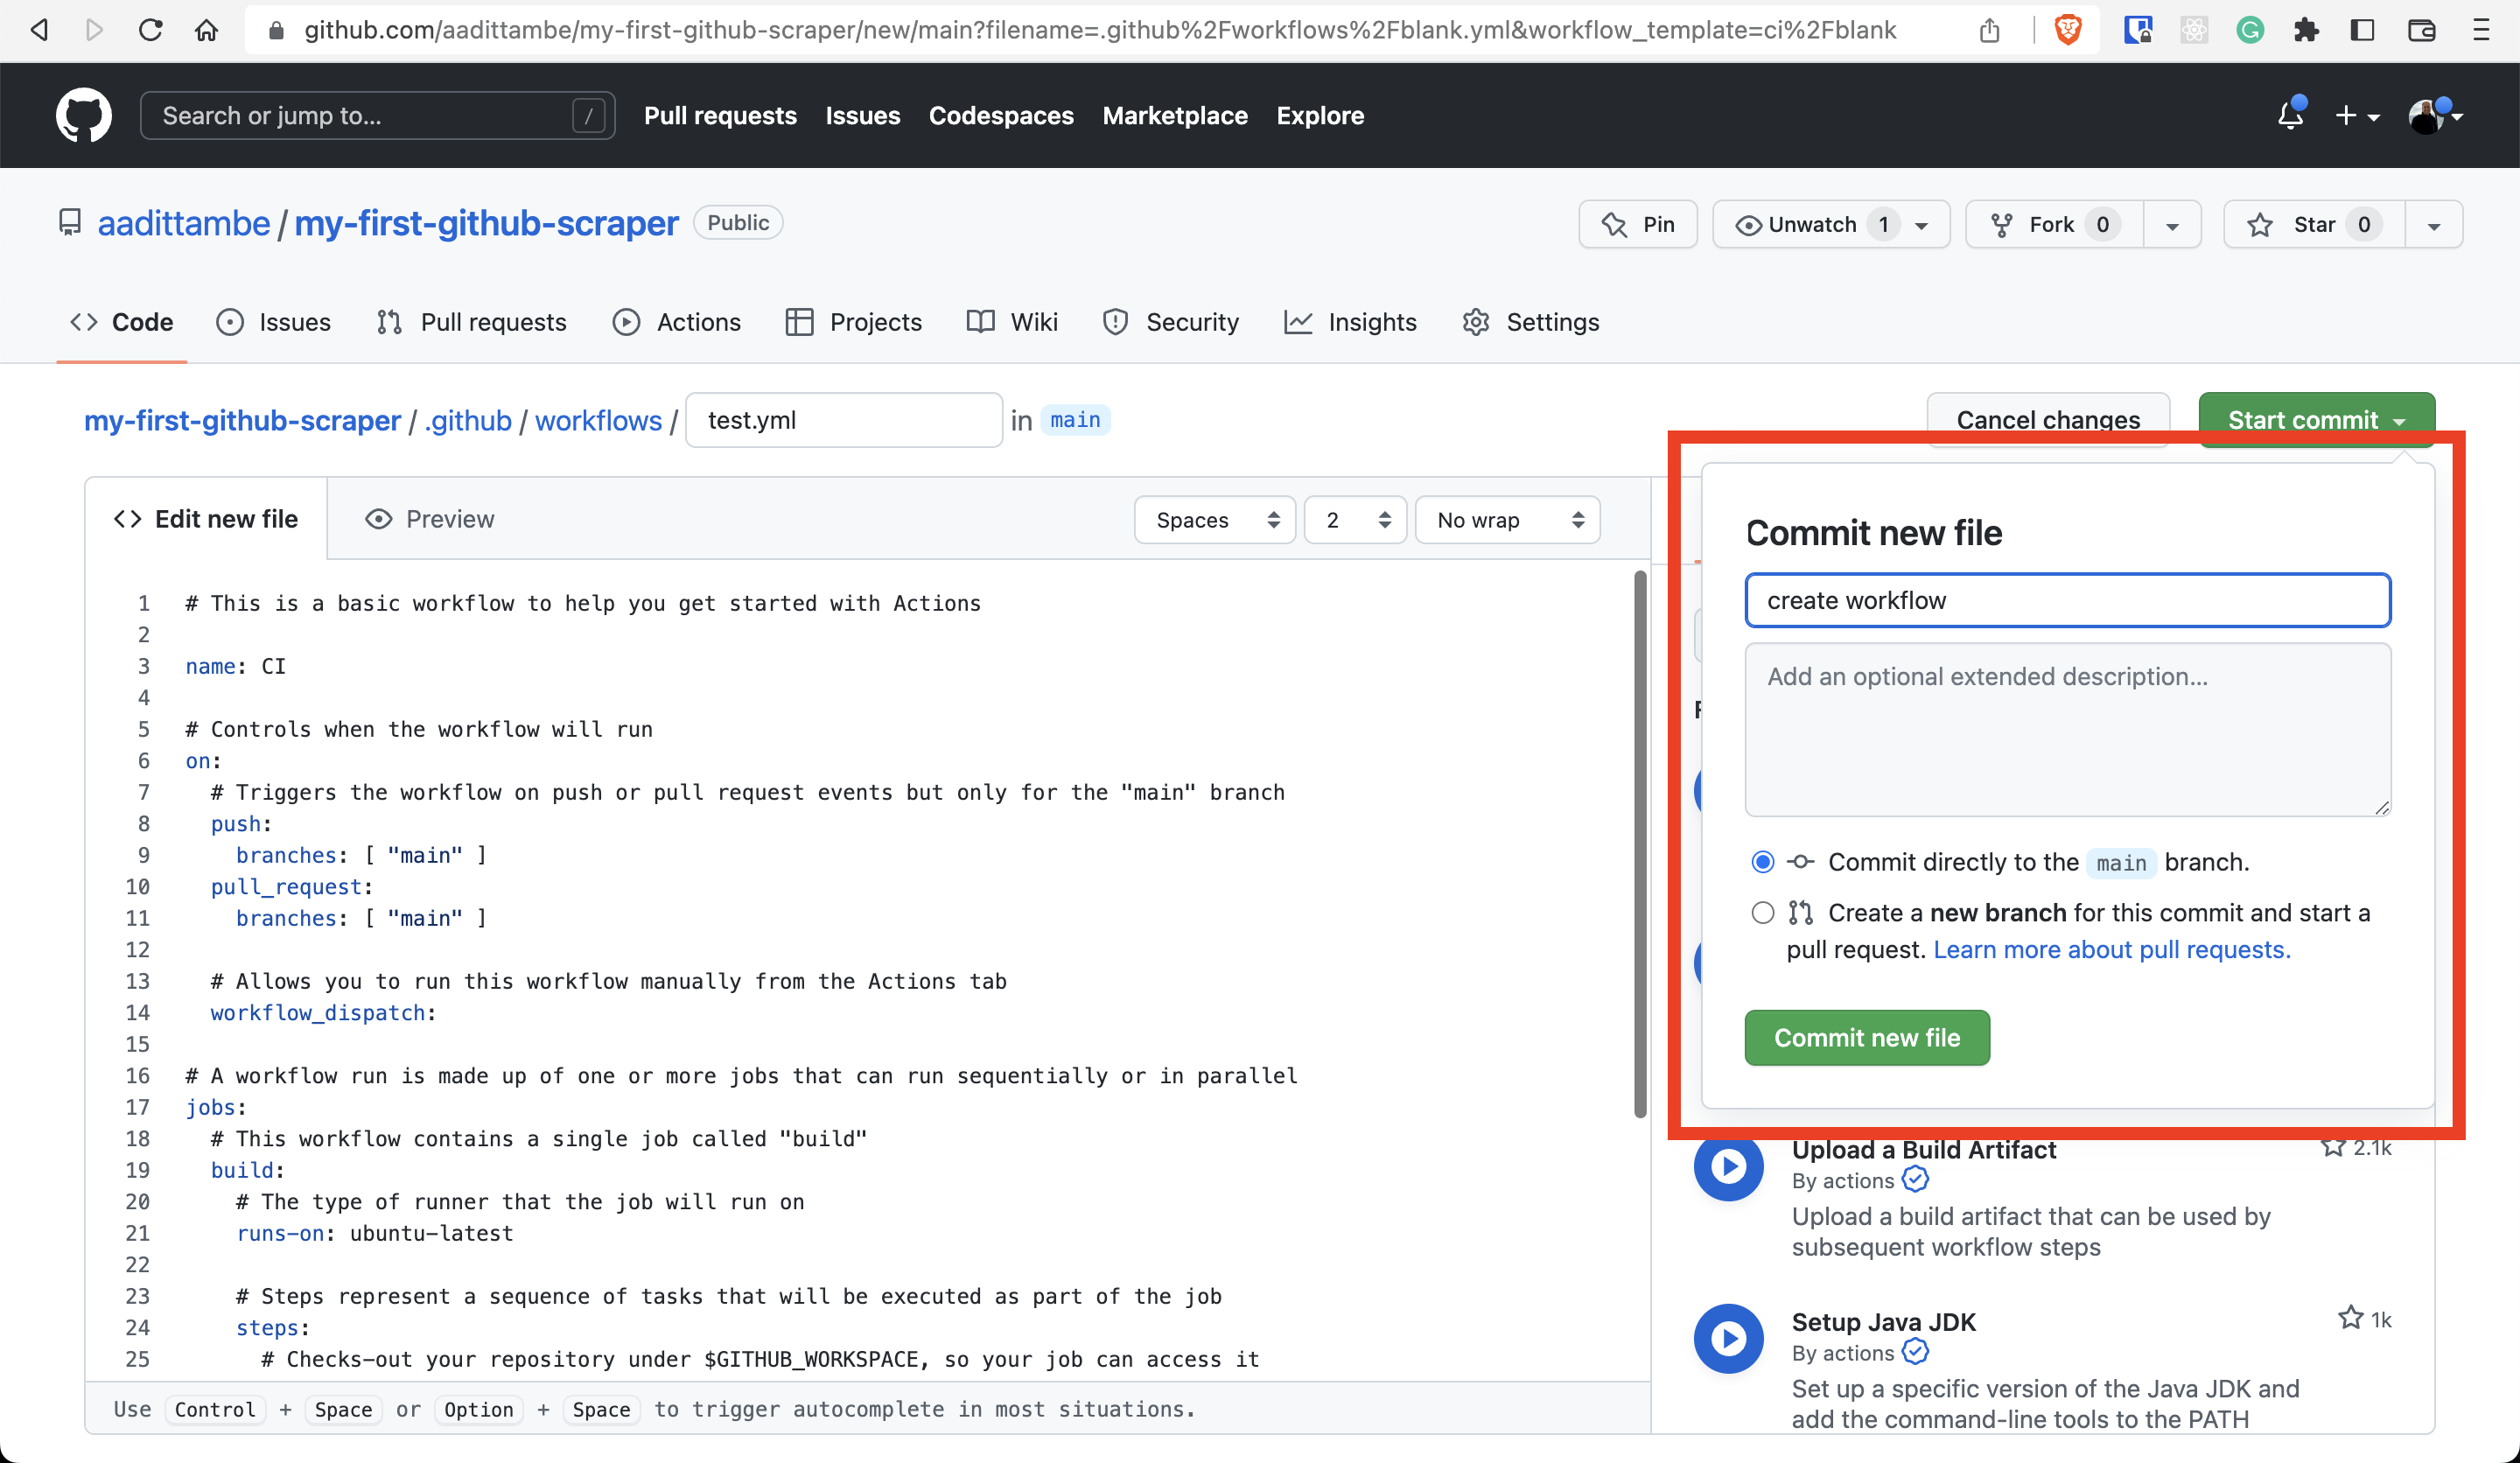Click the Upload a Build Artifact action icon
Viewport: 2520px width, 1463px height.
(x=1729, y=1167)
